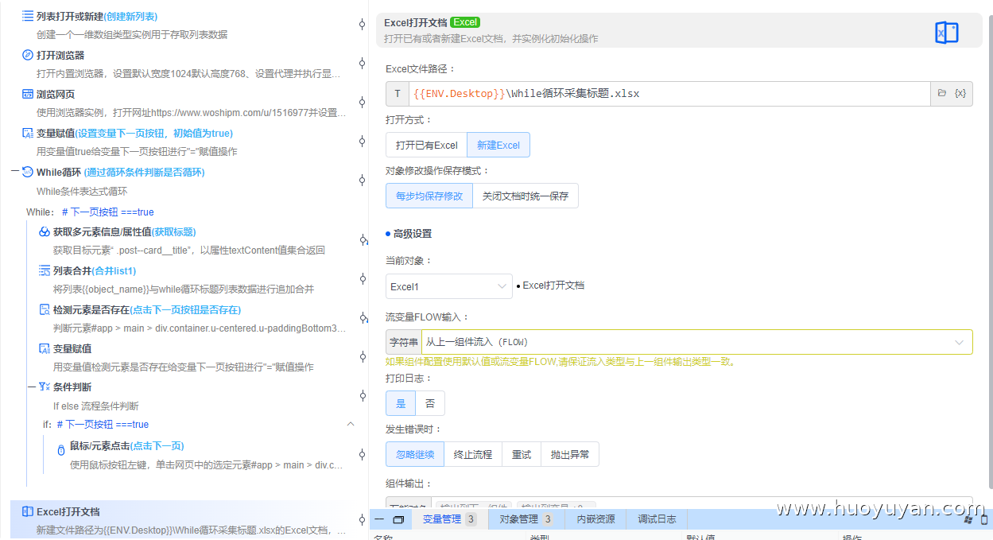
Task: Click the description 创建一个一维数组类型实例用于存取列表数据
Action: point(132,34)
